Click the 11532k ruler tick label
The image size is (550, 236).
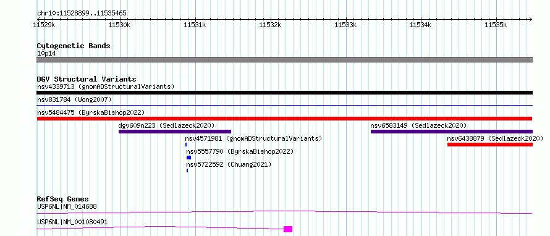(270, 25)
